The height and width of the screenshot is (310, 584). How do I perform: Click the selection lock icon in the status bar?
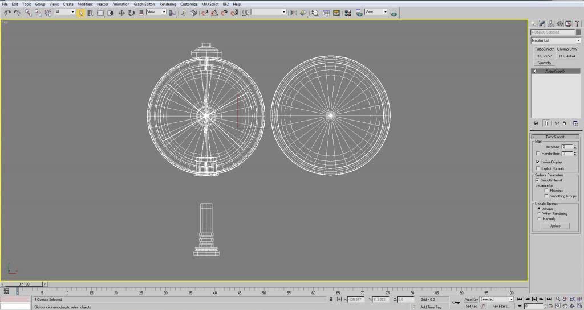pyautogui.click(x=331, y=299)
